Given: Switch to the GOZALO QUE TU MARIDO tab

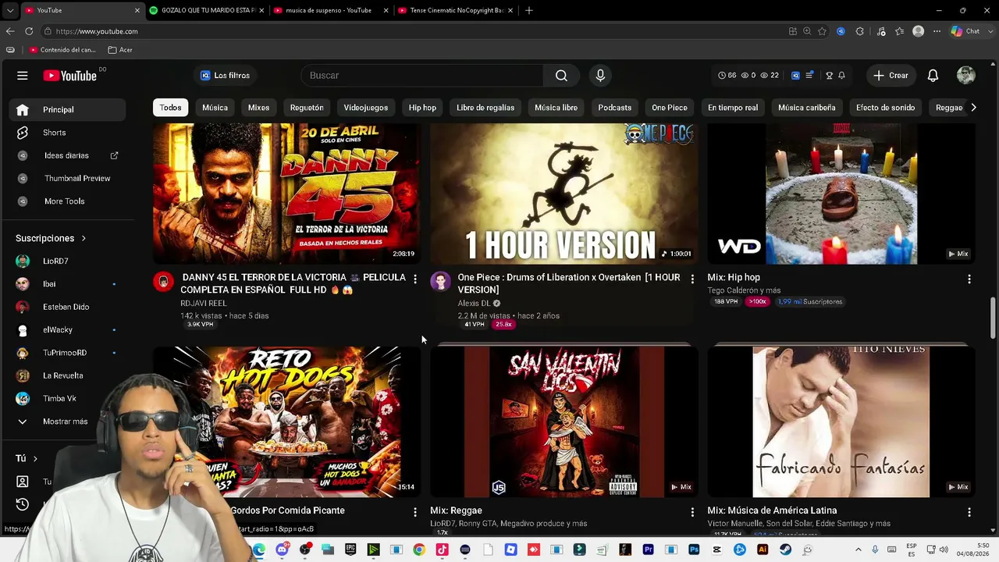Looking at the screenshot, I should click(x=207, y=11).
